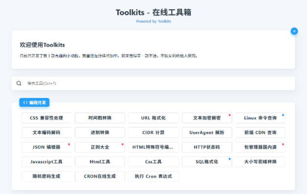Open URL 格式化 tool
Viewport: 307px width, 194px height.
coord(153,118)
